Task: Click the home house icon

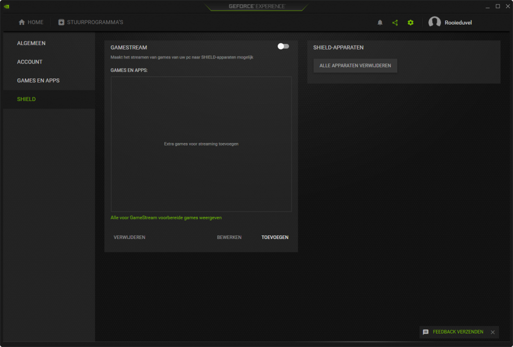Action: (x=22, y=22)
